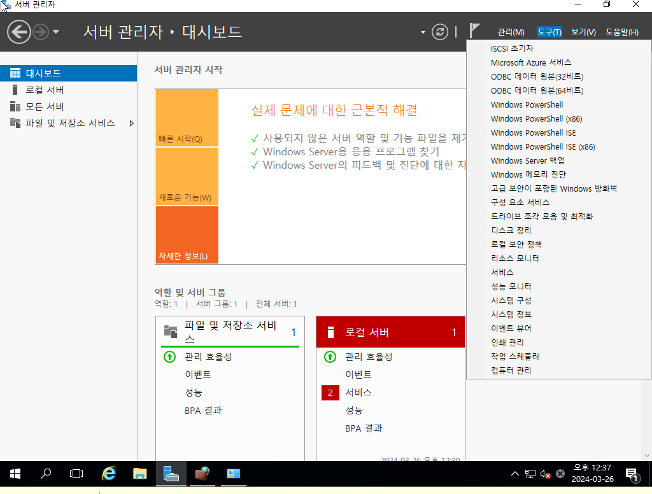Open the dropdown arrow beside refresh icon
652x494 pixels.
(423, 32)
